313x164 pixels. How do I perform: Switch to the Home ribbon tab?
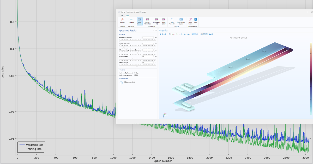coord(127,15)
